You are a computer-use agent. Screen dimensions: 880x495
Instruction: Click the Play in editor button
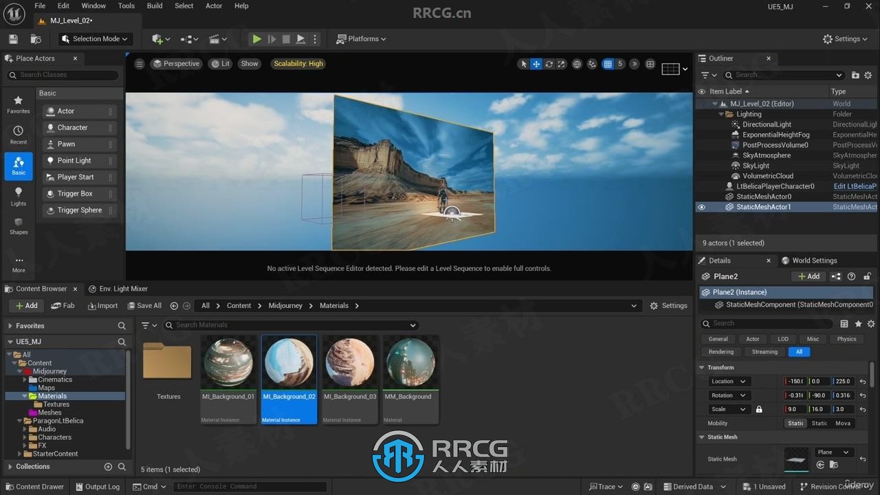(256, 39)
